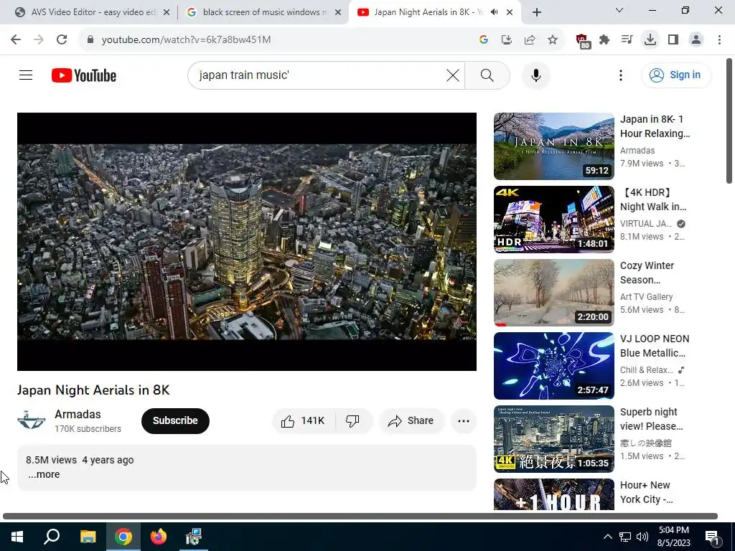Screen dimensions: 735x551
Task: Open Chrome downloads tray icon
Action: click(x=650, y=39)
